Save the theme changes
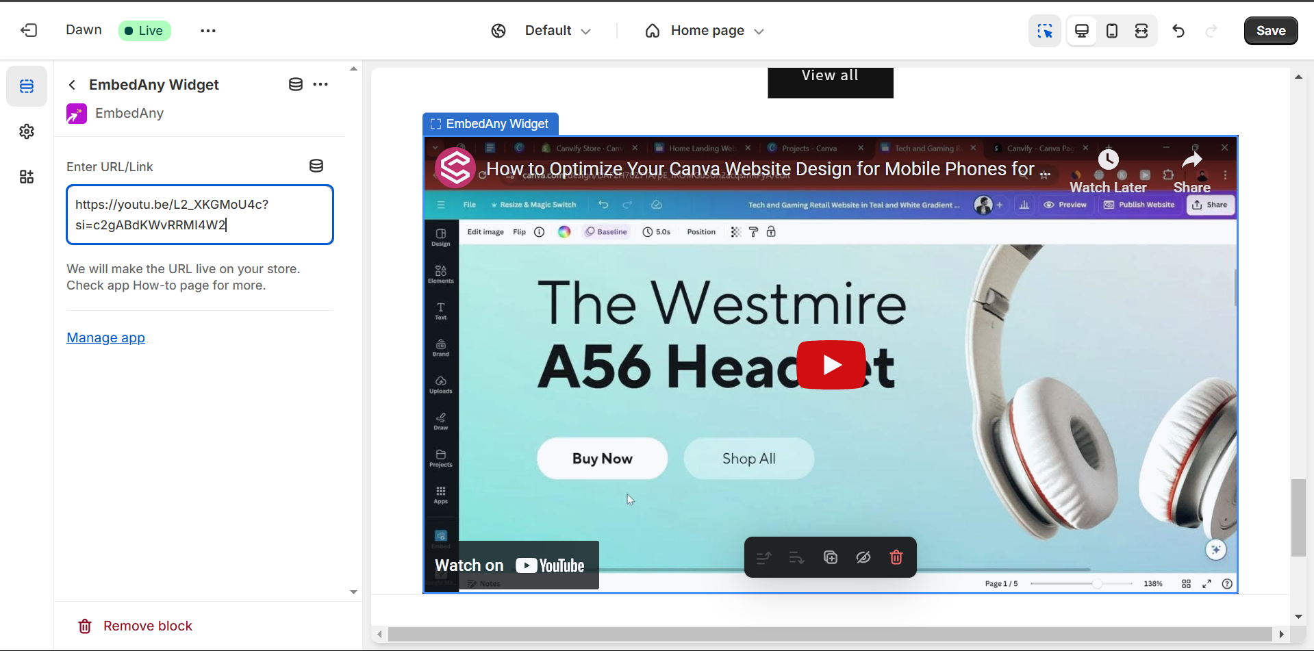 tap(1271, 31)
